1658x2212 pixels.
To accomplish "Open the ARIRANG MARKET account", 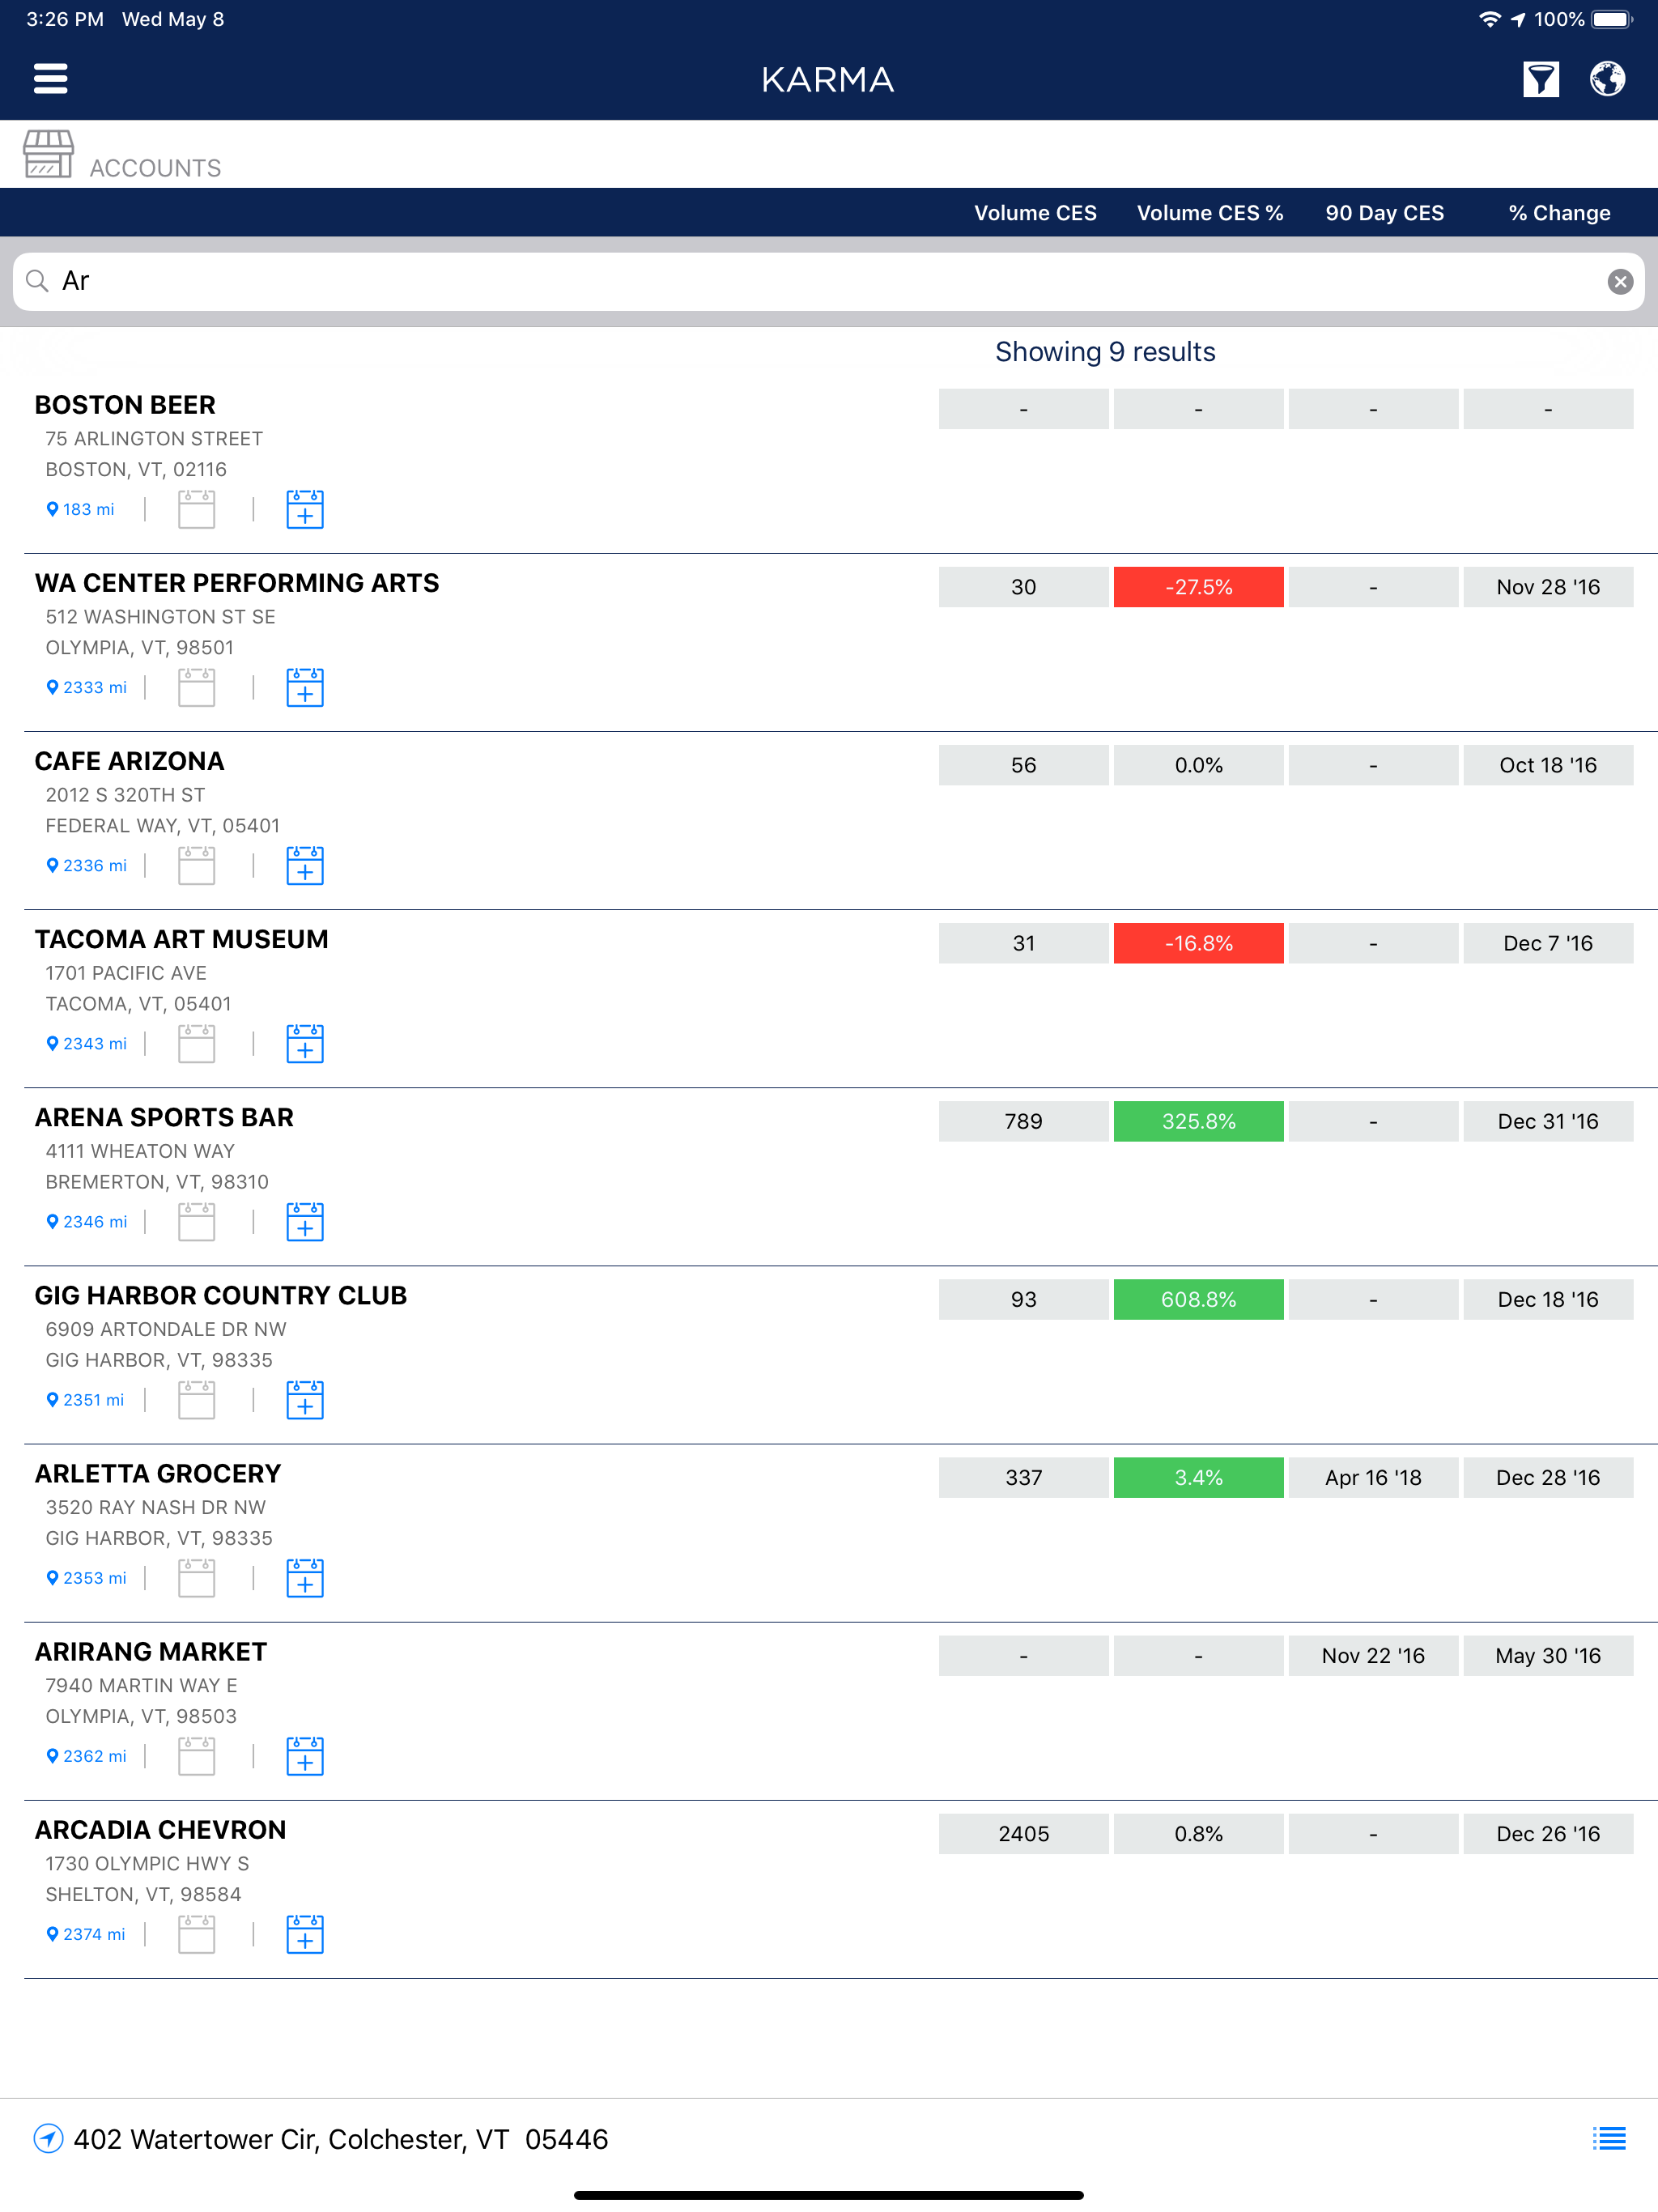I will click(151, 1651).
